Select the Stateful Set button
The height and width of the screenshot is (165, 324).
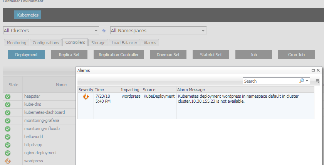click(x=211, y=55)
